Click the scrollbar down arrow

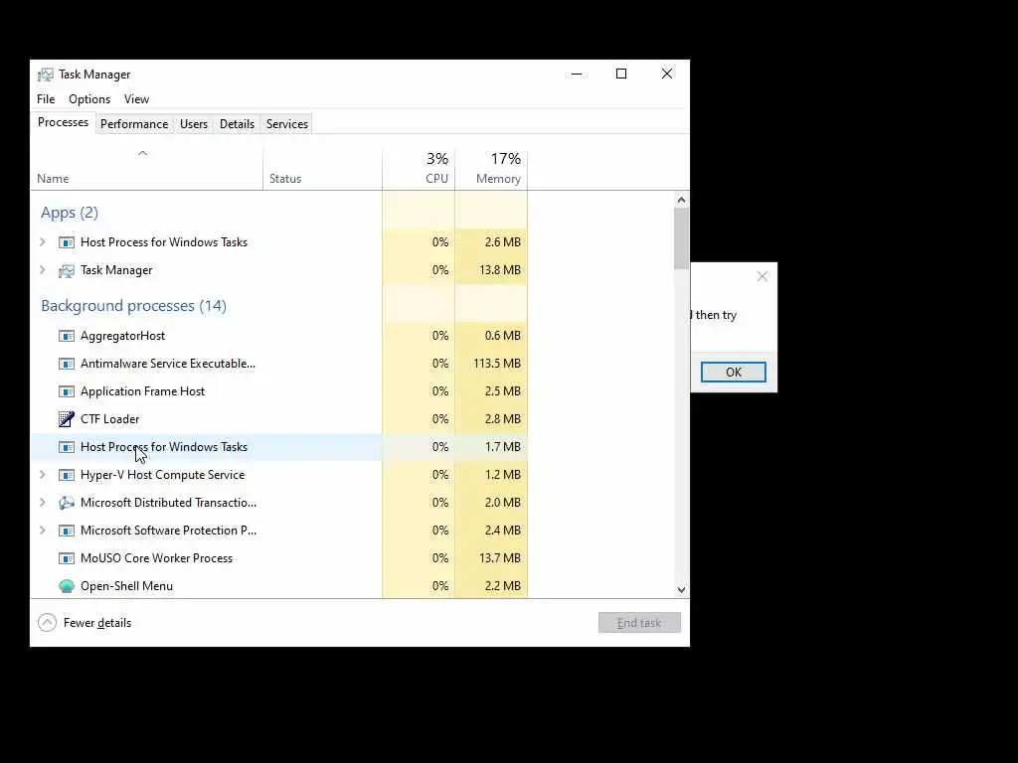pyautogui.click(x=681, y=590)
